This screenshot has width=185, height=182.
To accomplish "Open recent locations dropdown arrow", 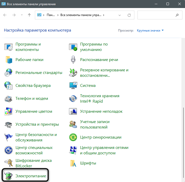I will pos(22,15).
